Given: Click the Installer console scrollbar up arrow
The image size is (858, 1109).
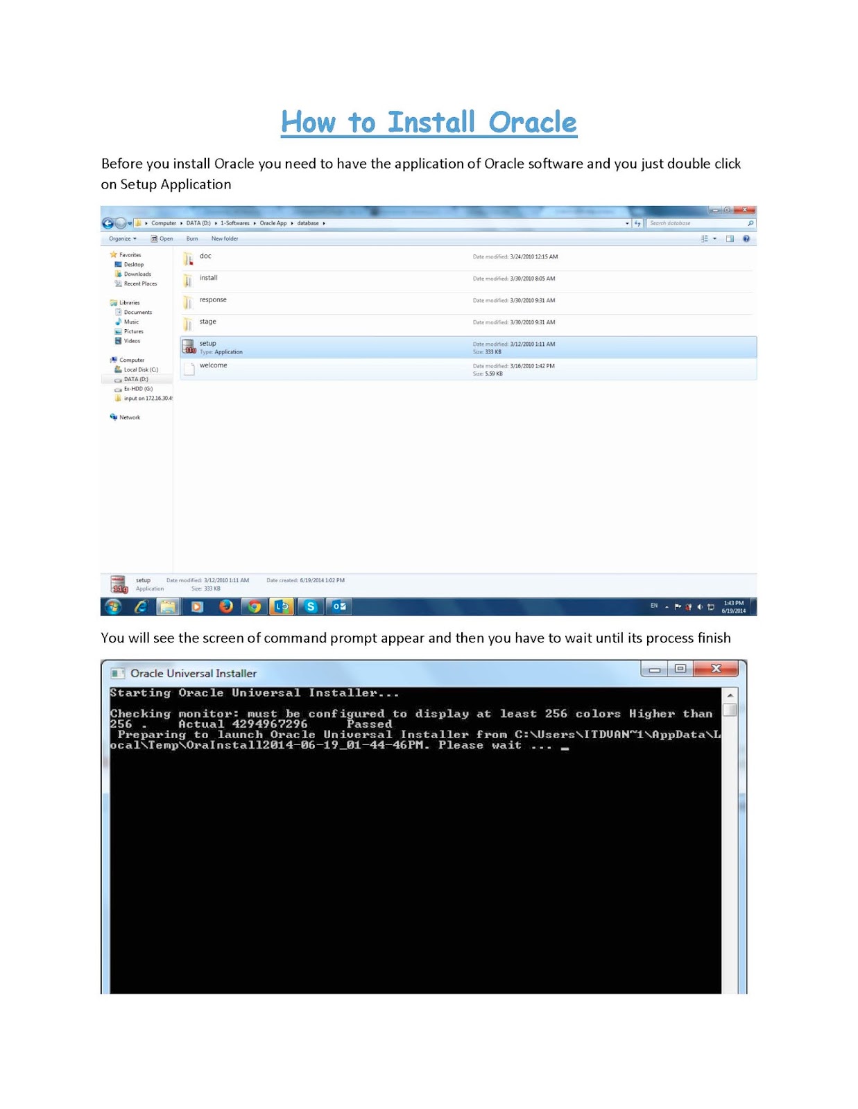Looking at the screenshot, I should 730,695.
